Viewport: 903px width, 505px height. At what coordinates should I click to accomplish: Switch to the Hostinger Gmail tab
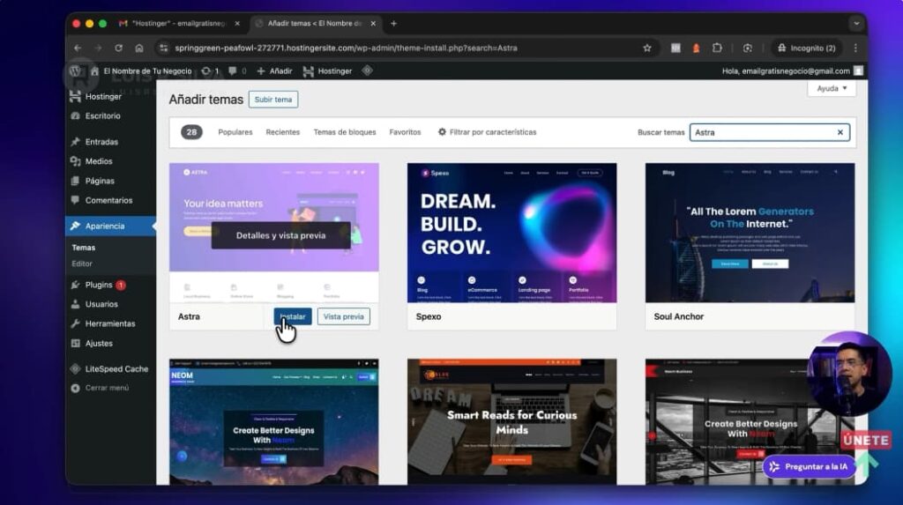tap(177, 24)
